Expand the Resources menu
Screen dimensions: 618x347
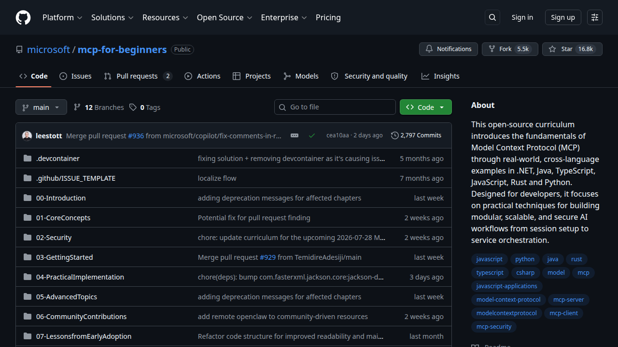(x=165, y=17)
